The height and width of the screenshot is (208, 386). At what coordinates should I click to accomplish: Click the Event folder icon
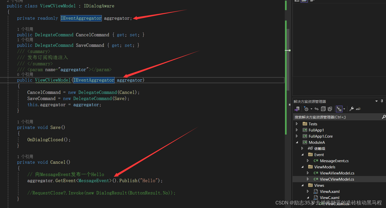[311, 155]
